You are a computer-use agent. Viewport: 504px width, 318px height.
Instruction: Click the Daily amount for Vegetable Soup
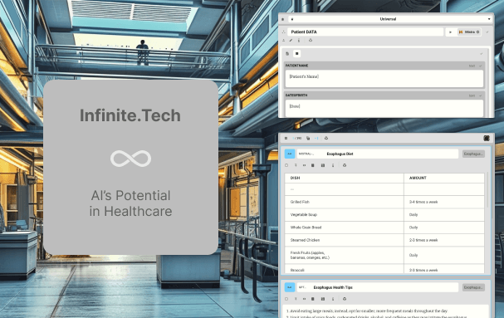click(x=444, y=215)
